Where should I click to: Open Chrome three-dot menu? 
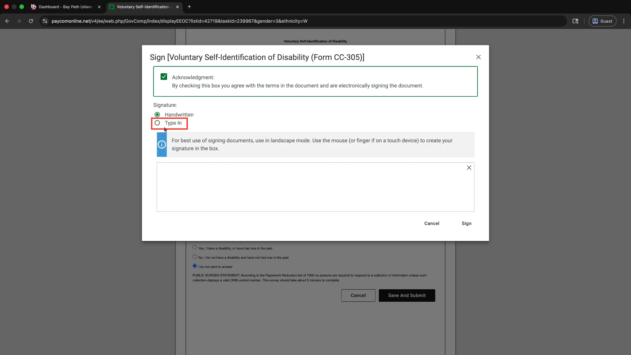click(x=623, y=21)
